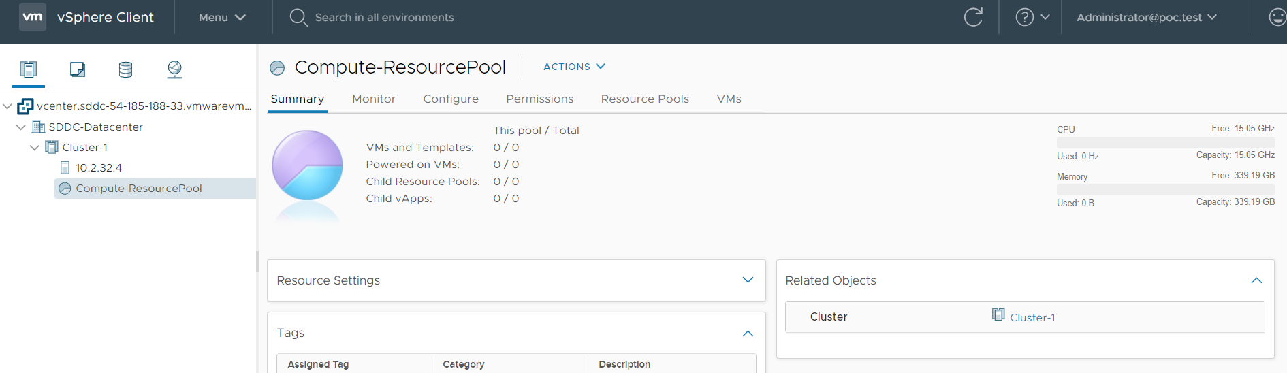The width and height of the screenshot is (1287, 373).
Task: Expand the Resource Settings panel
Action: (748, 280)
